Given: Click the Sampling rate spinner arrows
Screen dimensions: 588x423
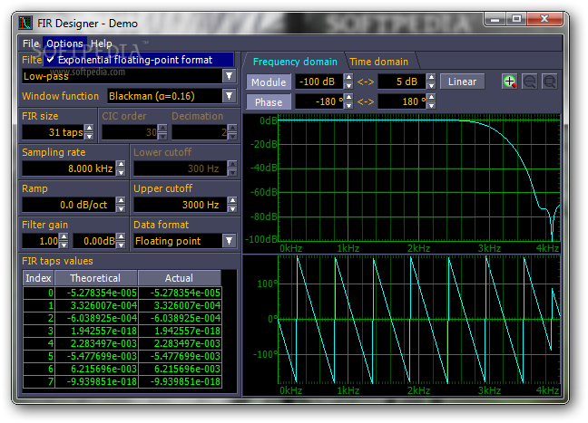Looking at the screenshot, I should (x=121, y=168).
